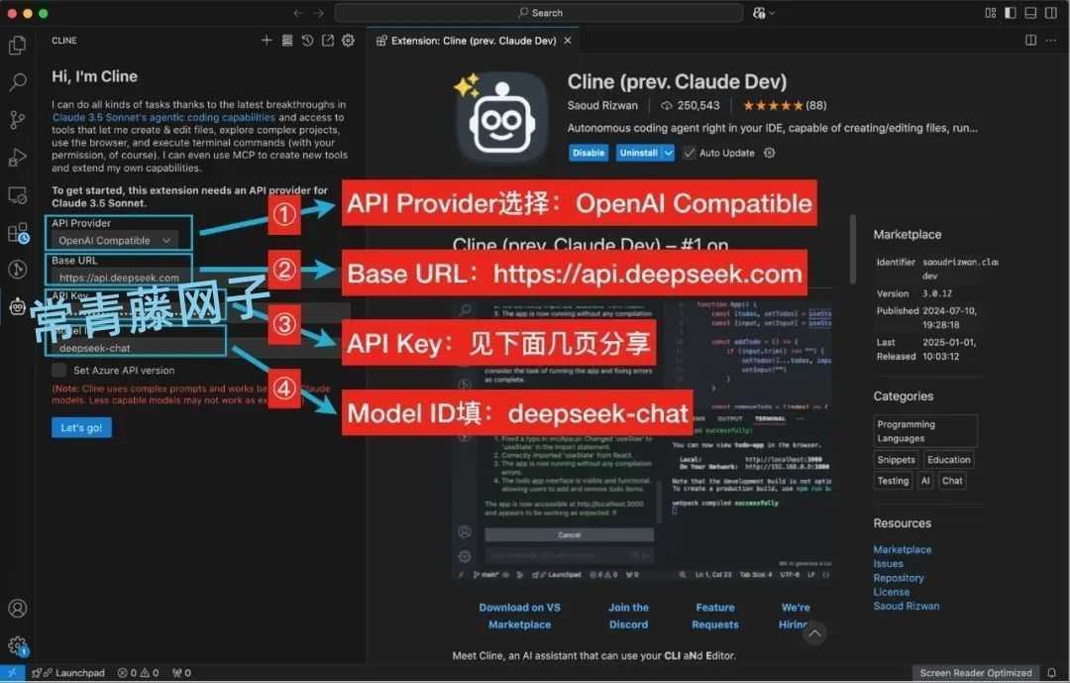Viewport: 1070px width, 683px height.
Task: Open the API Provider dropdown
Action: [x=114, y=241]
